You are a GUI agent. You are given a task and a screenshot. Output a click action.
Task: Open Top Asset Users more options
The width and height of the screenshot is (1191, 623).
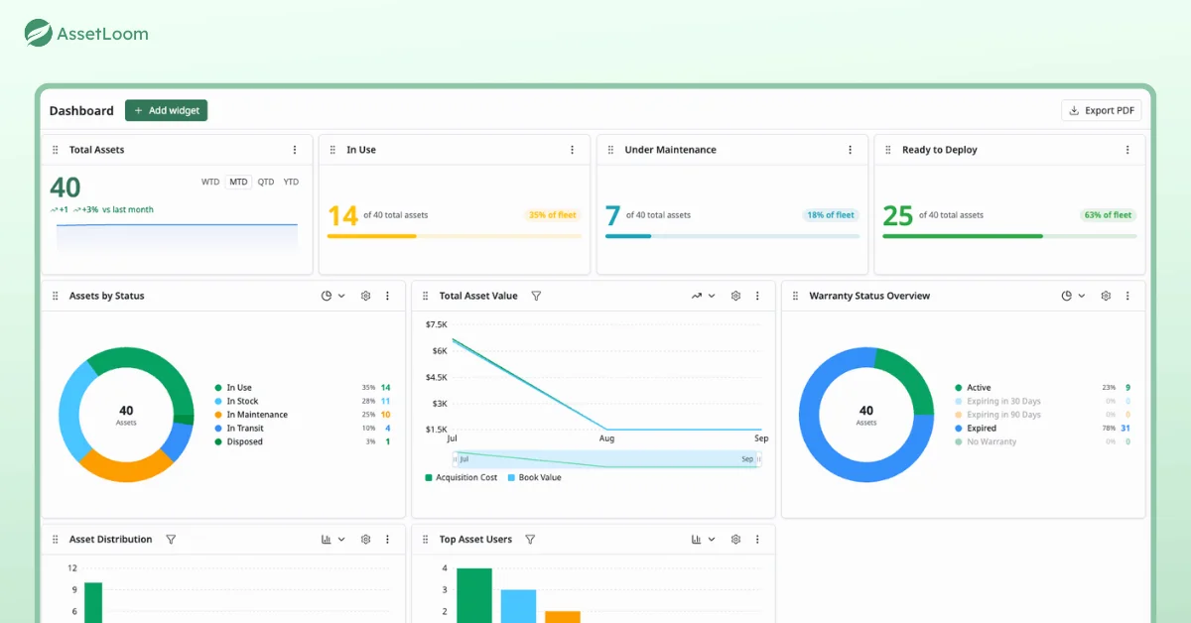(x=757, y=540)
